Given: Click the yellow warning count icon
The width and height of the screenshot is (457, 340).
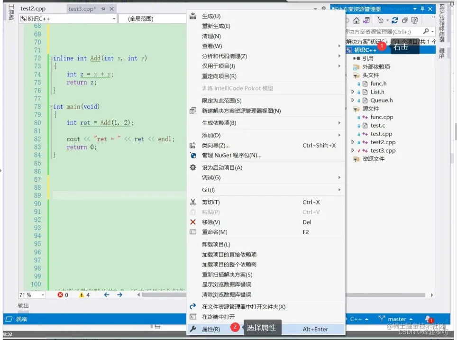Looking at the screenshot, I should tap(82, 295).
